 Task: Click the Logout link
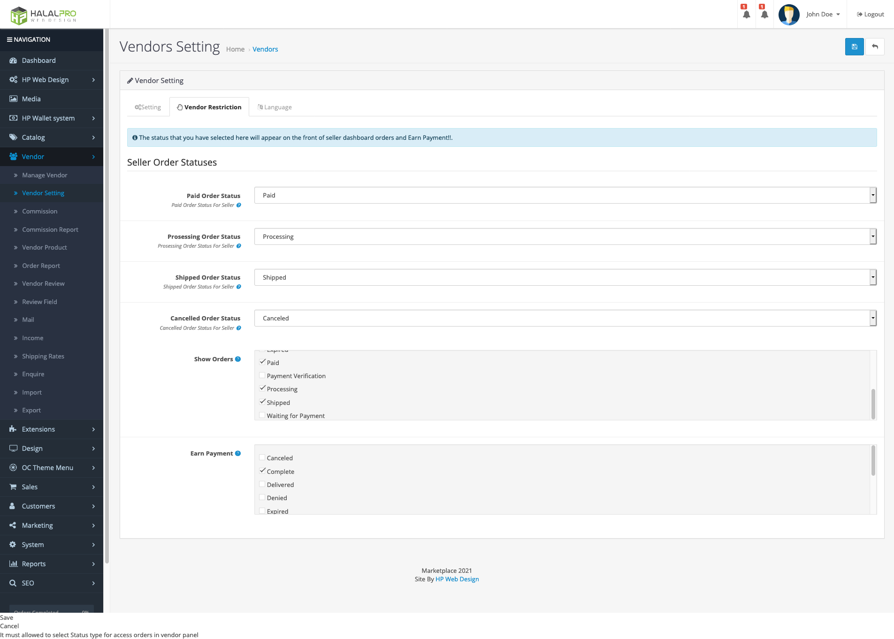(x=870, y=15)
